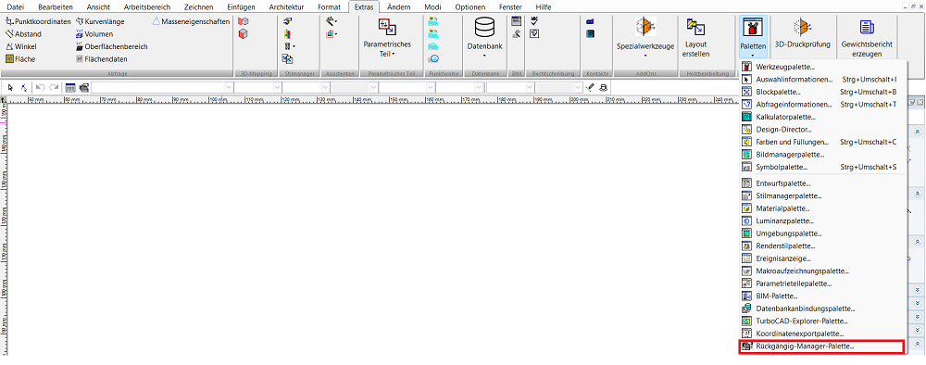926x365 pixels.
Task: Click the table grid icon in toolbar
Action: (70, 87)
